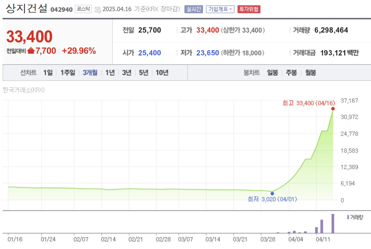Click the red up-arrow price change icon
This screenshot has width=371, height=249.
click(x=31, y=51)
